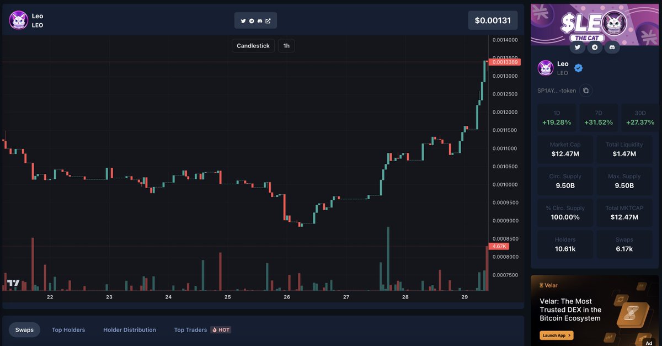Click the $0.00131 price button

coord(493,21)
